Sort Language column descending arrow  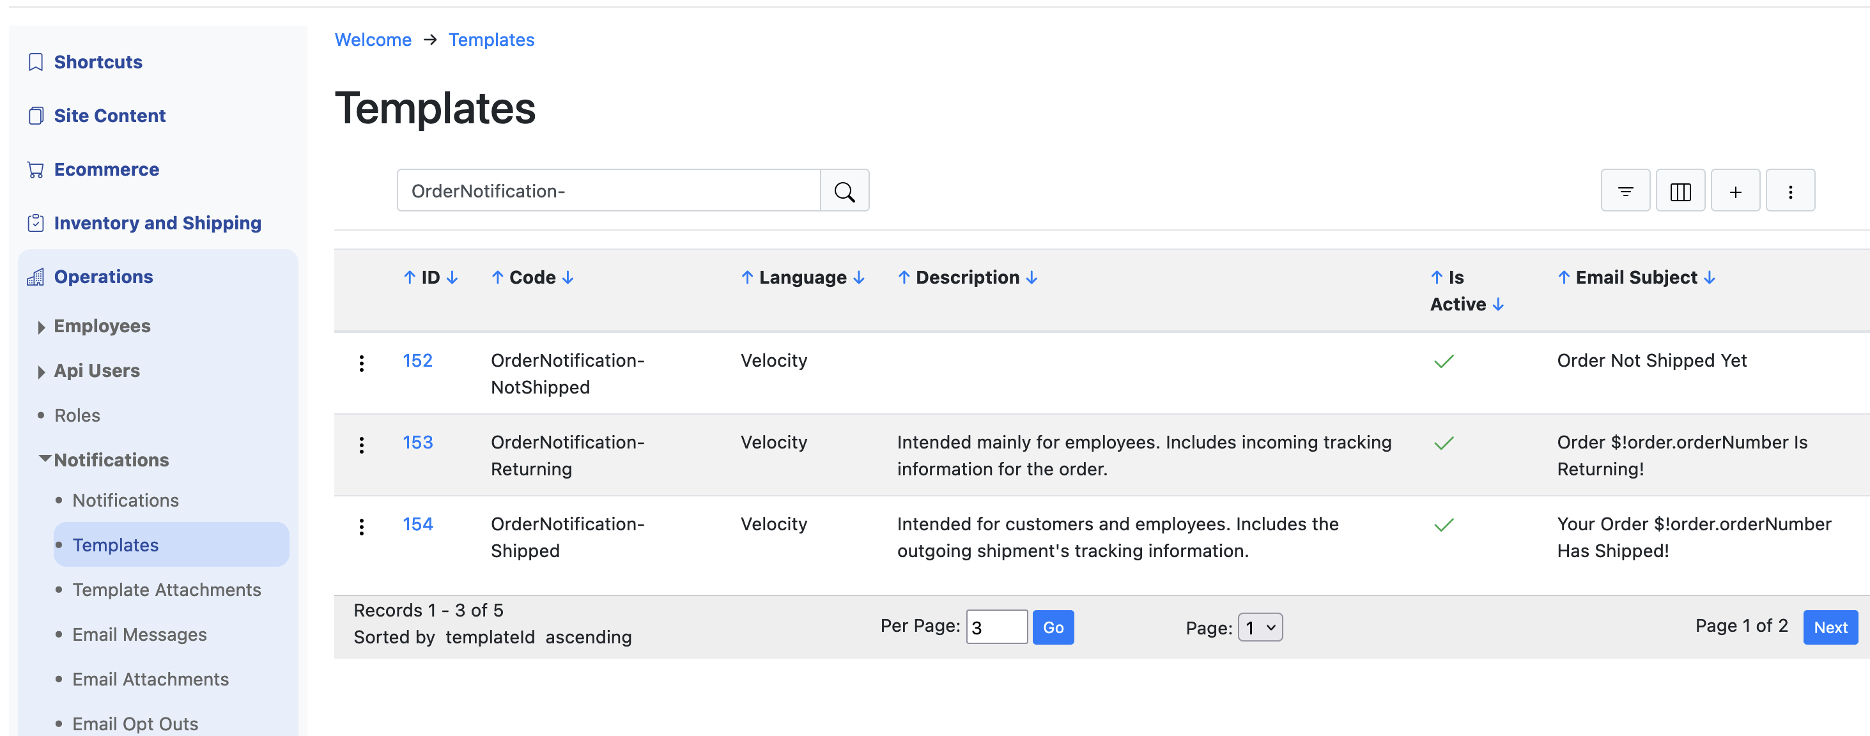859,277
